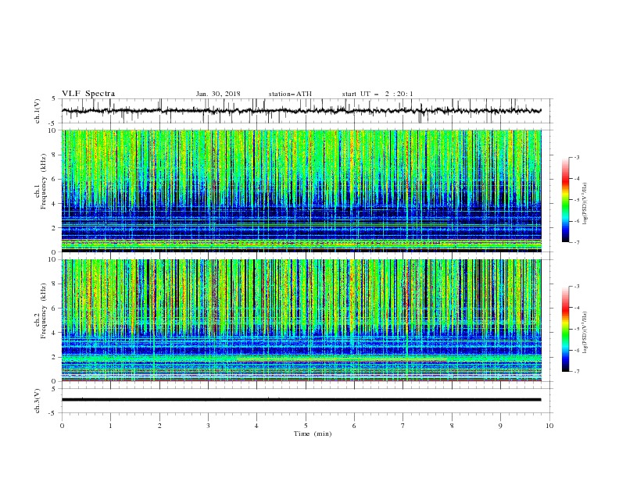Click the "VLF Spectra" plot title
Screen dimensions: 619x478
[x=88, y=94]
